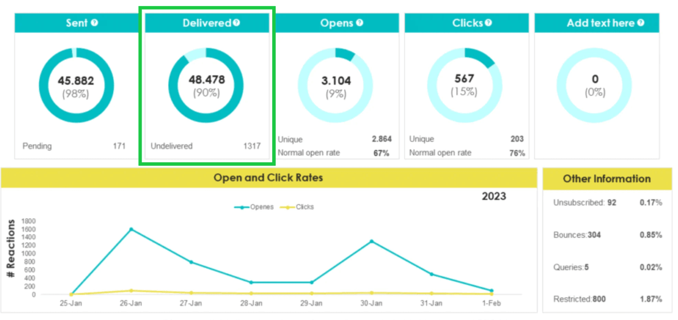
Task: Click the Open and Click Rates header
Action: (x=268, y=178)
